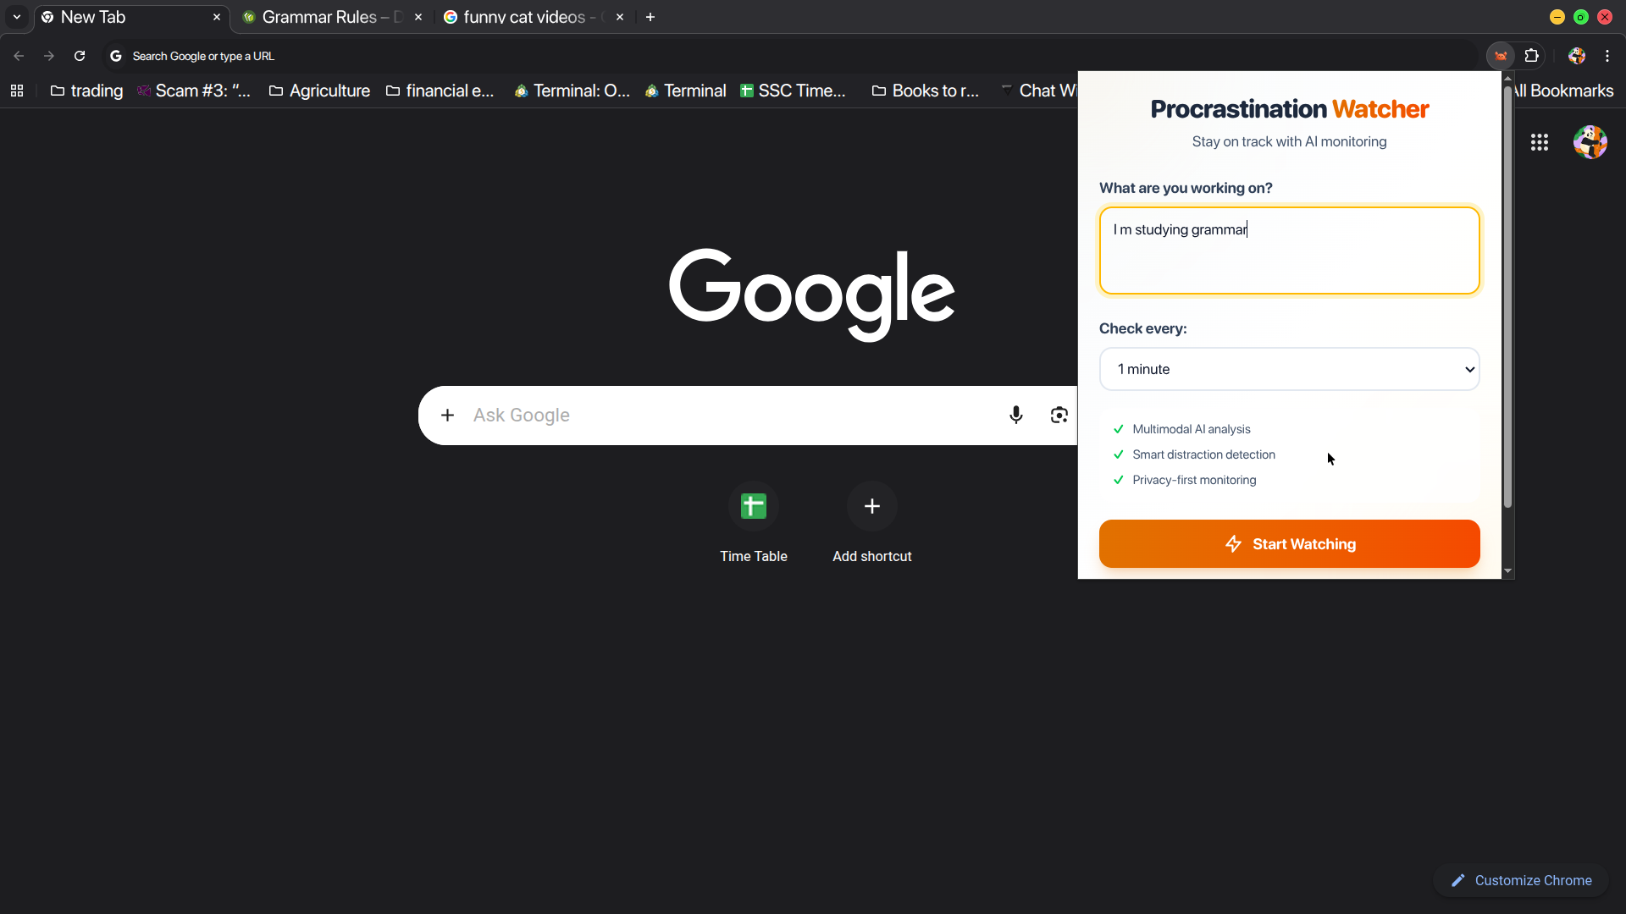The image size is (1626, 914).
Task: Click the plus icon in Ask Google box
Action: click(447, 415)
